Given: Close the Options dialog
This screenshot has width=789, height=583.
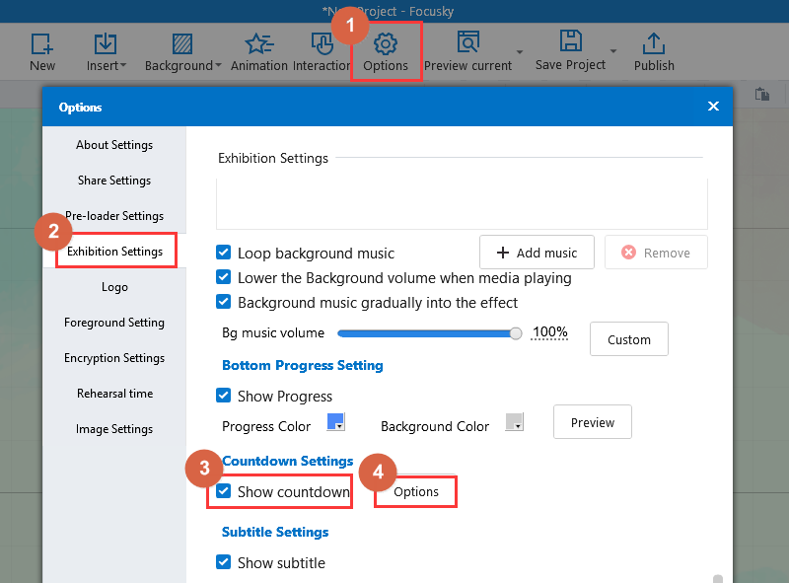Looking at the screenshot, I should tap(713, 107).
